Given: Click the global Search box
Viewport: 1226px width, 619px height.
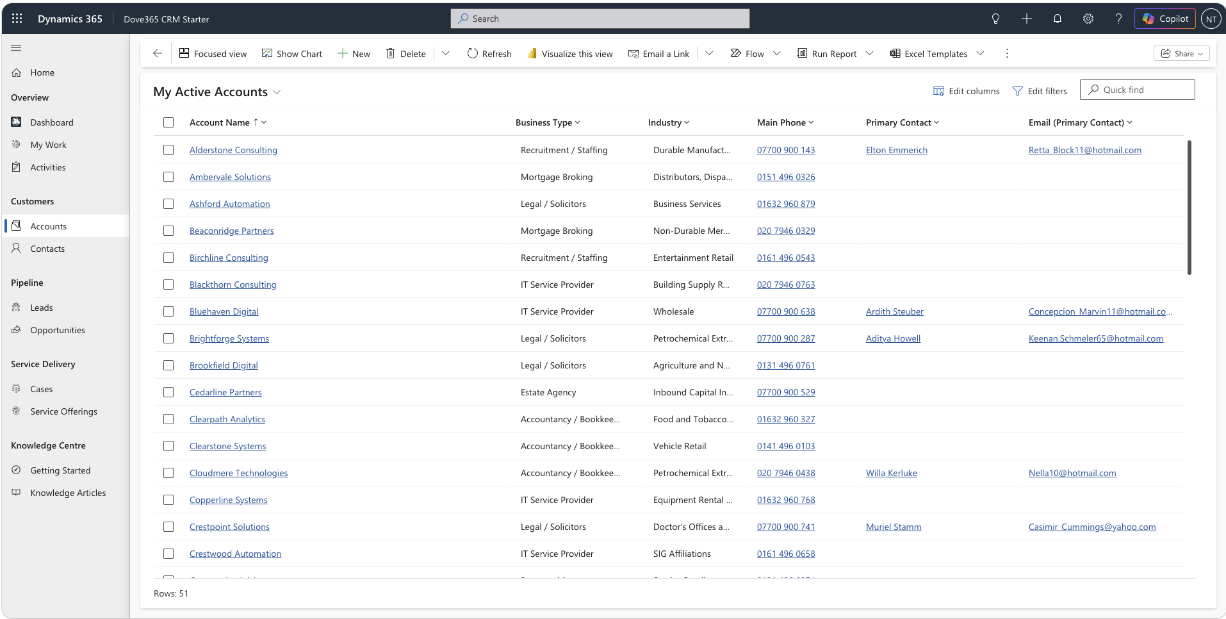Looking at the screenshot, I should pos(600,19).
